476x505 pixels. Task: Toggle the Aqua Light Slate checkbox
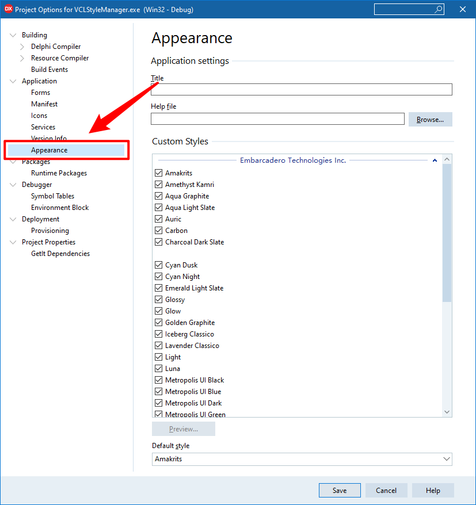158,208
